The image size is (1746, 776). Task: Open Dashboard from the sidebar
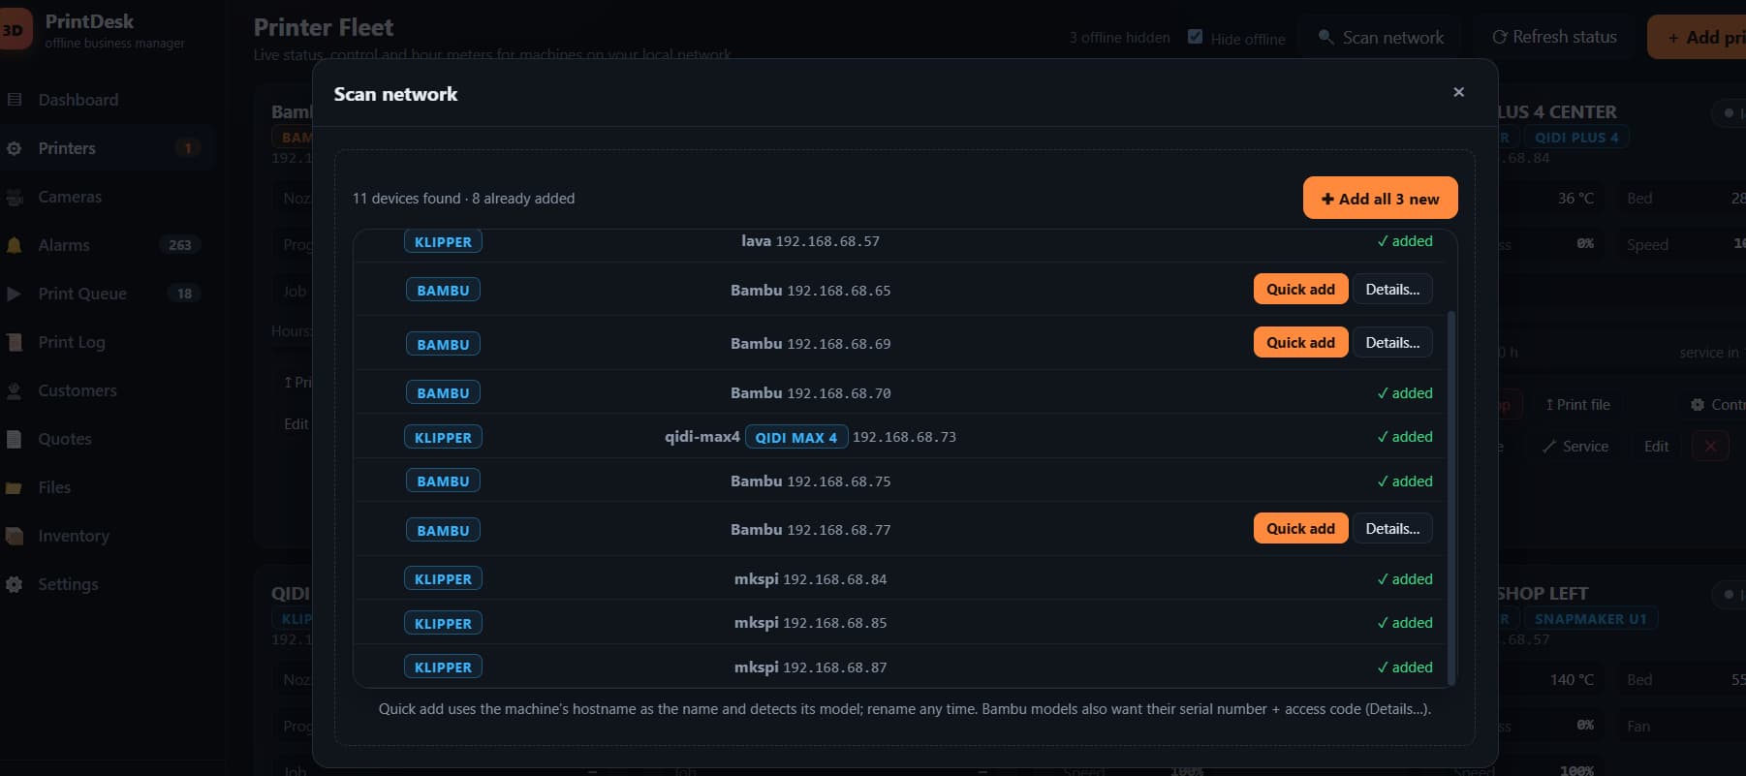(78, 100)
